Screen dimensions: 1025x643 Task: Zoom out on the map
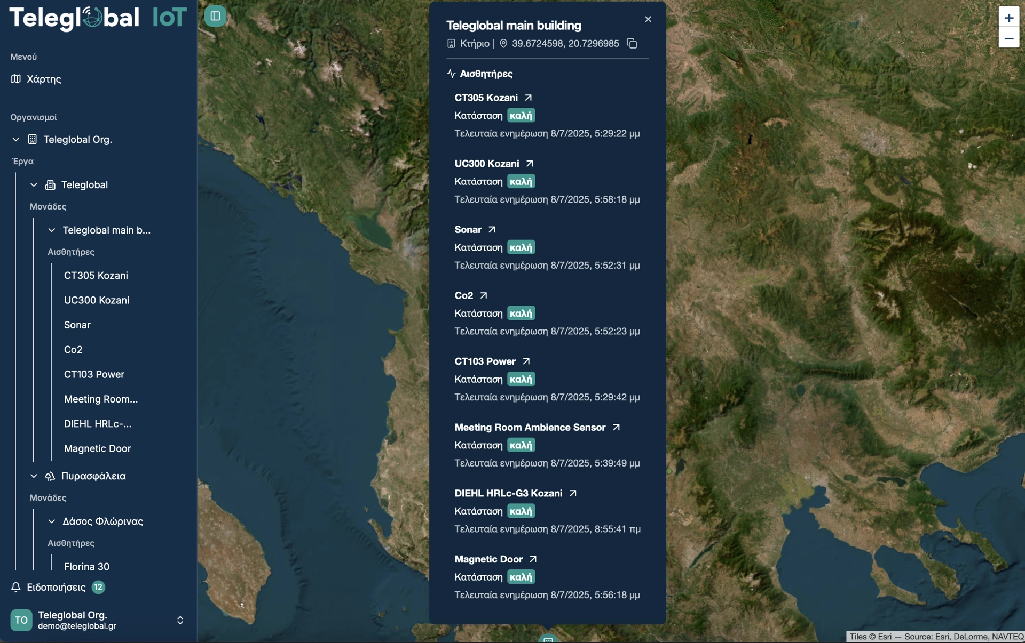coord(1008,38)
